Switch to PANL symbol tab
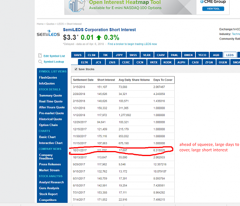The height and width of the screenshot is (206, 240). pos(174,55)
